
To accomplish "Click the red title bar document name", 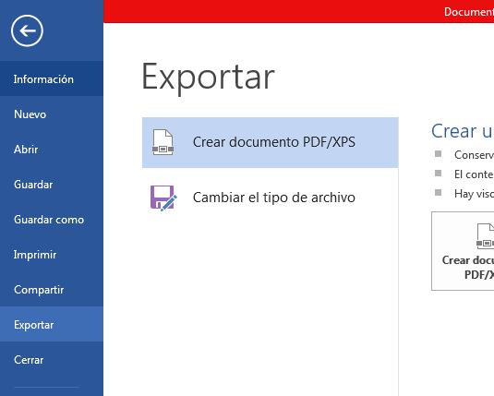I will 469,12.
